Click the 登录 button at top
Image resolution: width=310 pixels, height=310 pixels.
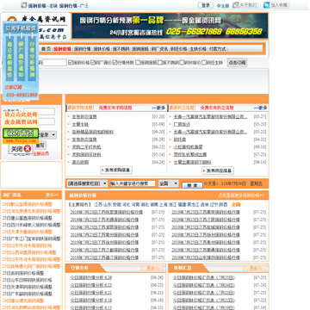pyautogui.click(x=206, y=5)
